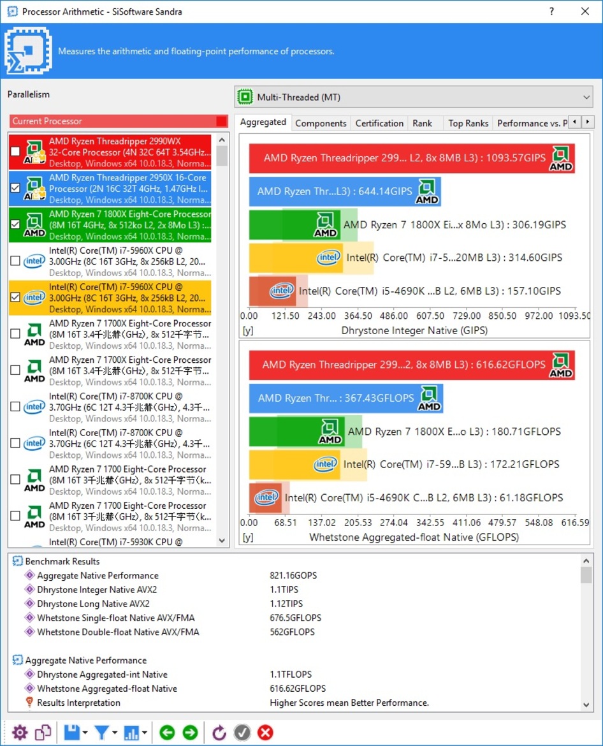
Task: Click the AMD logo on the 367.43GFLOPS bar
Action: pyautogui.click(x=429, y=399)
